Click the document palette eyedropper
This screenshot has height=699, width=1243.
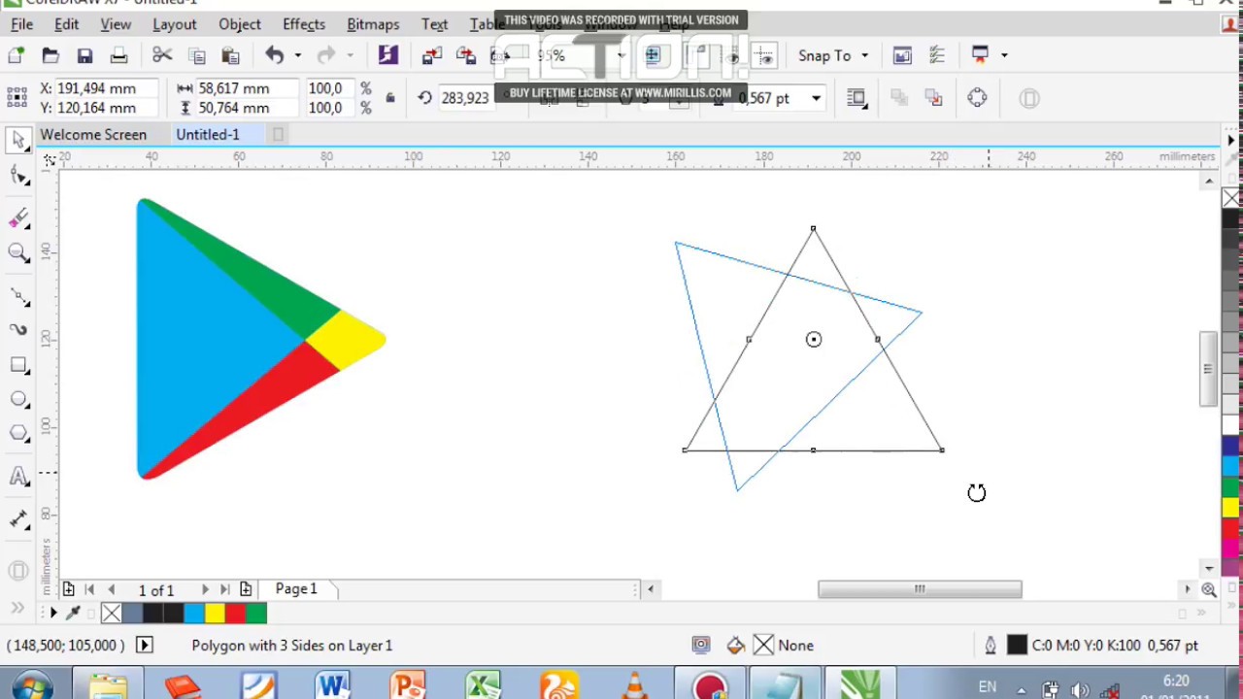74,614
